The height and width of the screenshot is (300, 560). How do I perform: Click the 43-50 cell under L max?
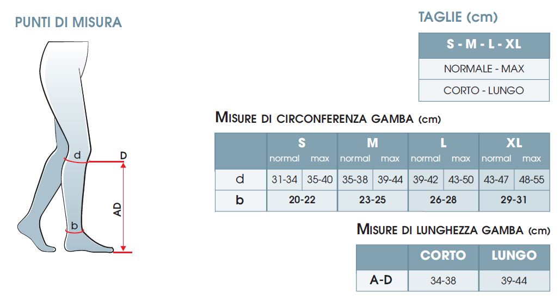click(x=461, y=179)
